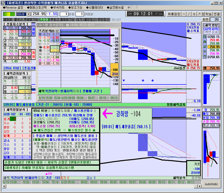Click the green 풋매매 구간 status bar
The image size is (224, 193).
(74, 91)
